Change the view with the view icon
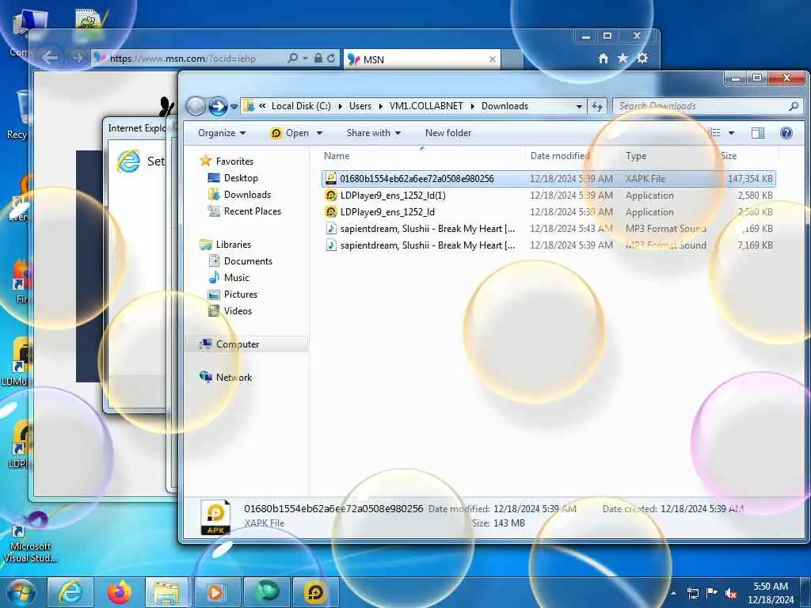 click(715, 133)
